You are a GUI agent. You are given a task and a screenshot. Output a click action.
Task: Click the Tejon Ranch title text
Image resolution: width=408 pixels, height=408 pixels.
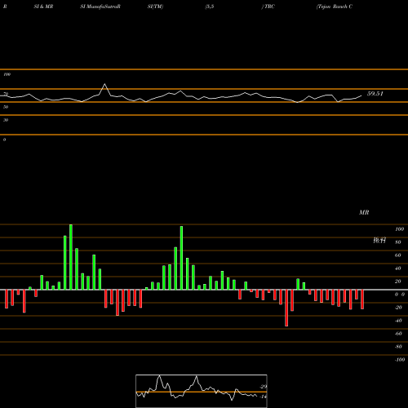335,7
